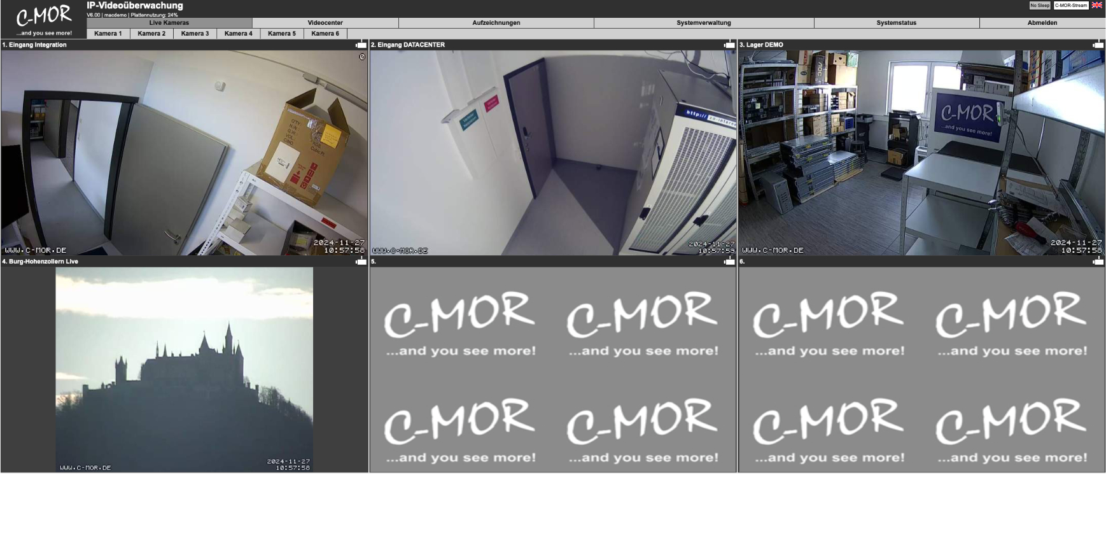
Task: Open the Aufzeichnungen menu
Action: point(496,23)
